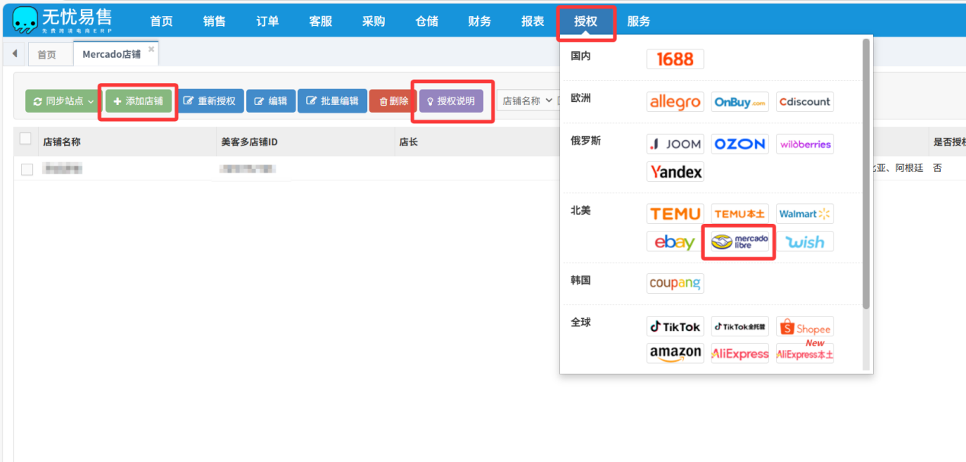Open the 店铺名称 filter dropdown
Image resolution: width=966 pixels, height=462 pixels.
(x=526, y=101)
